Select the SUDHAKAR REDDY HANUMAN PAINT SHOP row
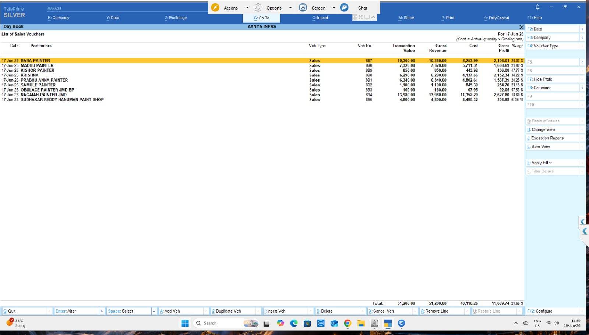Image resolution: width=589 pixels, height=335 pixels. [x=262, y=100]
